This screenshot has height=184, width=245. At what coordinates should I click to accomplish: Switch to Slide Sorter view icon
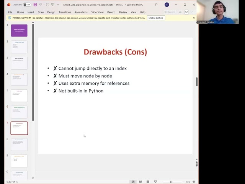pos(140,182)
